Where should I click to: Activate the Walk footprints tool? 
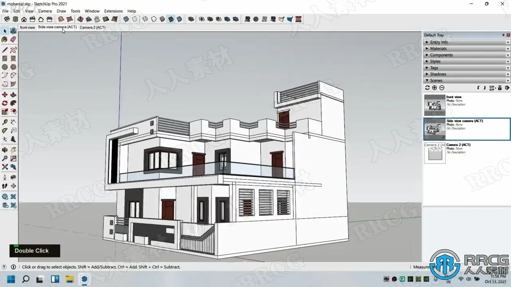(5, 186)
